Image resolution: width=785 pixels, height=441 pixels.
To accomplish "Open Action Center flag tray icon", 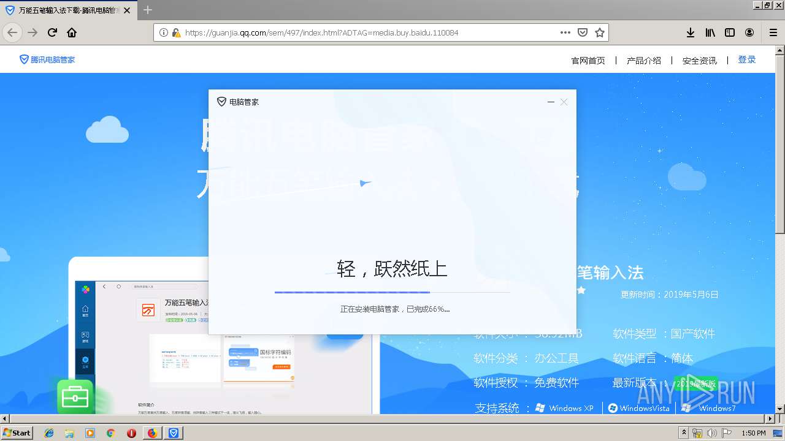I will pos(726,433).
